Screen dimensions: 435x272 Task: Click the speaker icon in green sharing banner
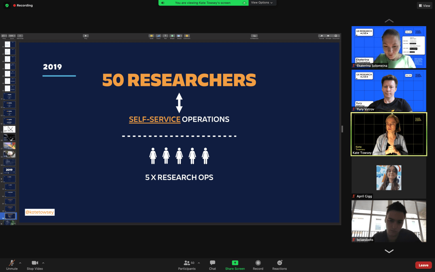(163, 3)
